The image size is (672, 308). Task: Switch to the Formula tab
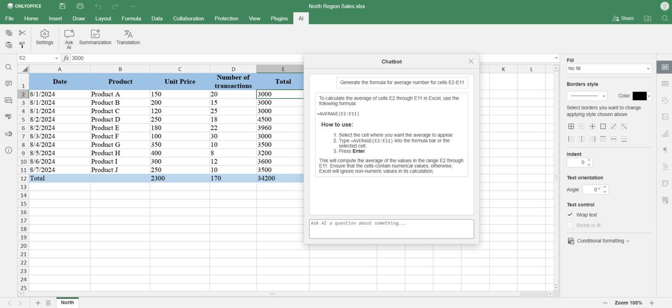coord(131,18)
